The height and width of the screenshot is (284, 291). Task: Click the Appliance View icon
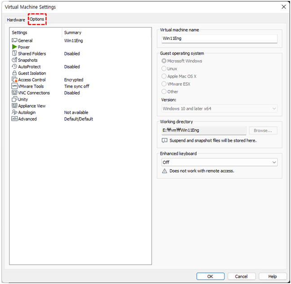(x=14, y=106)
